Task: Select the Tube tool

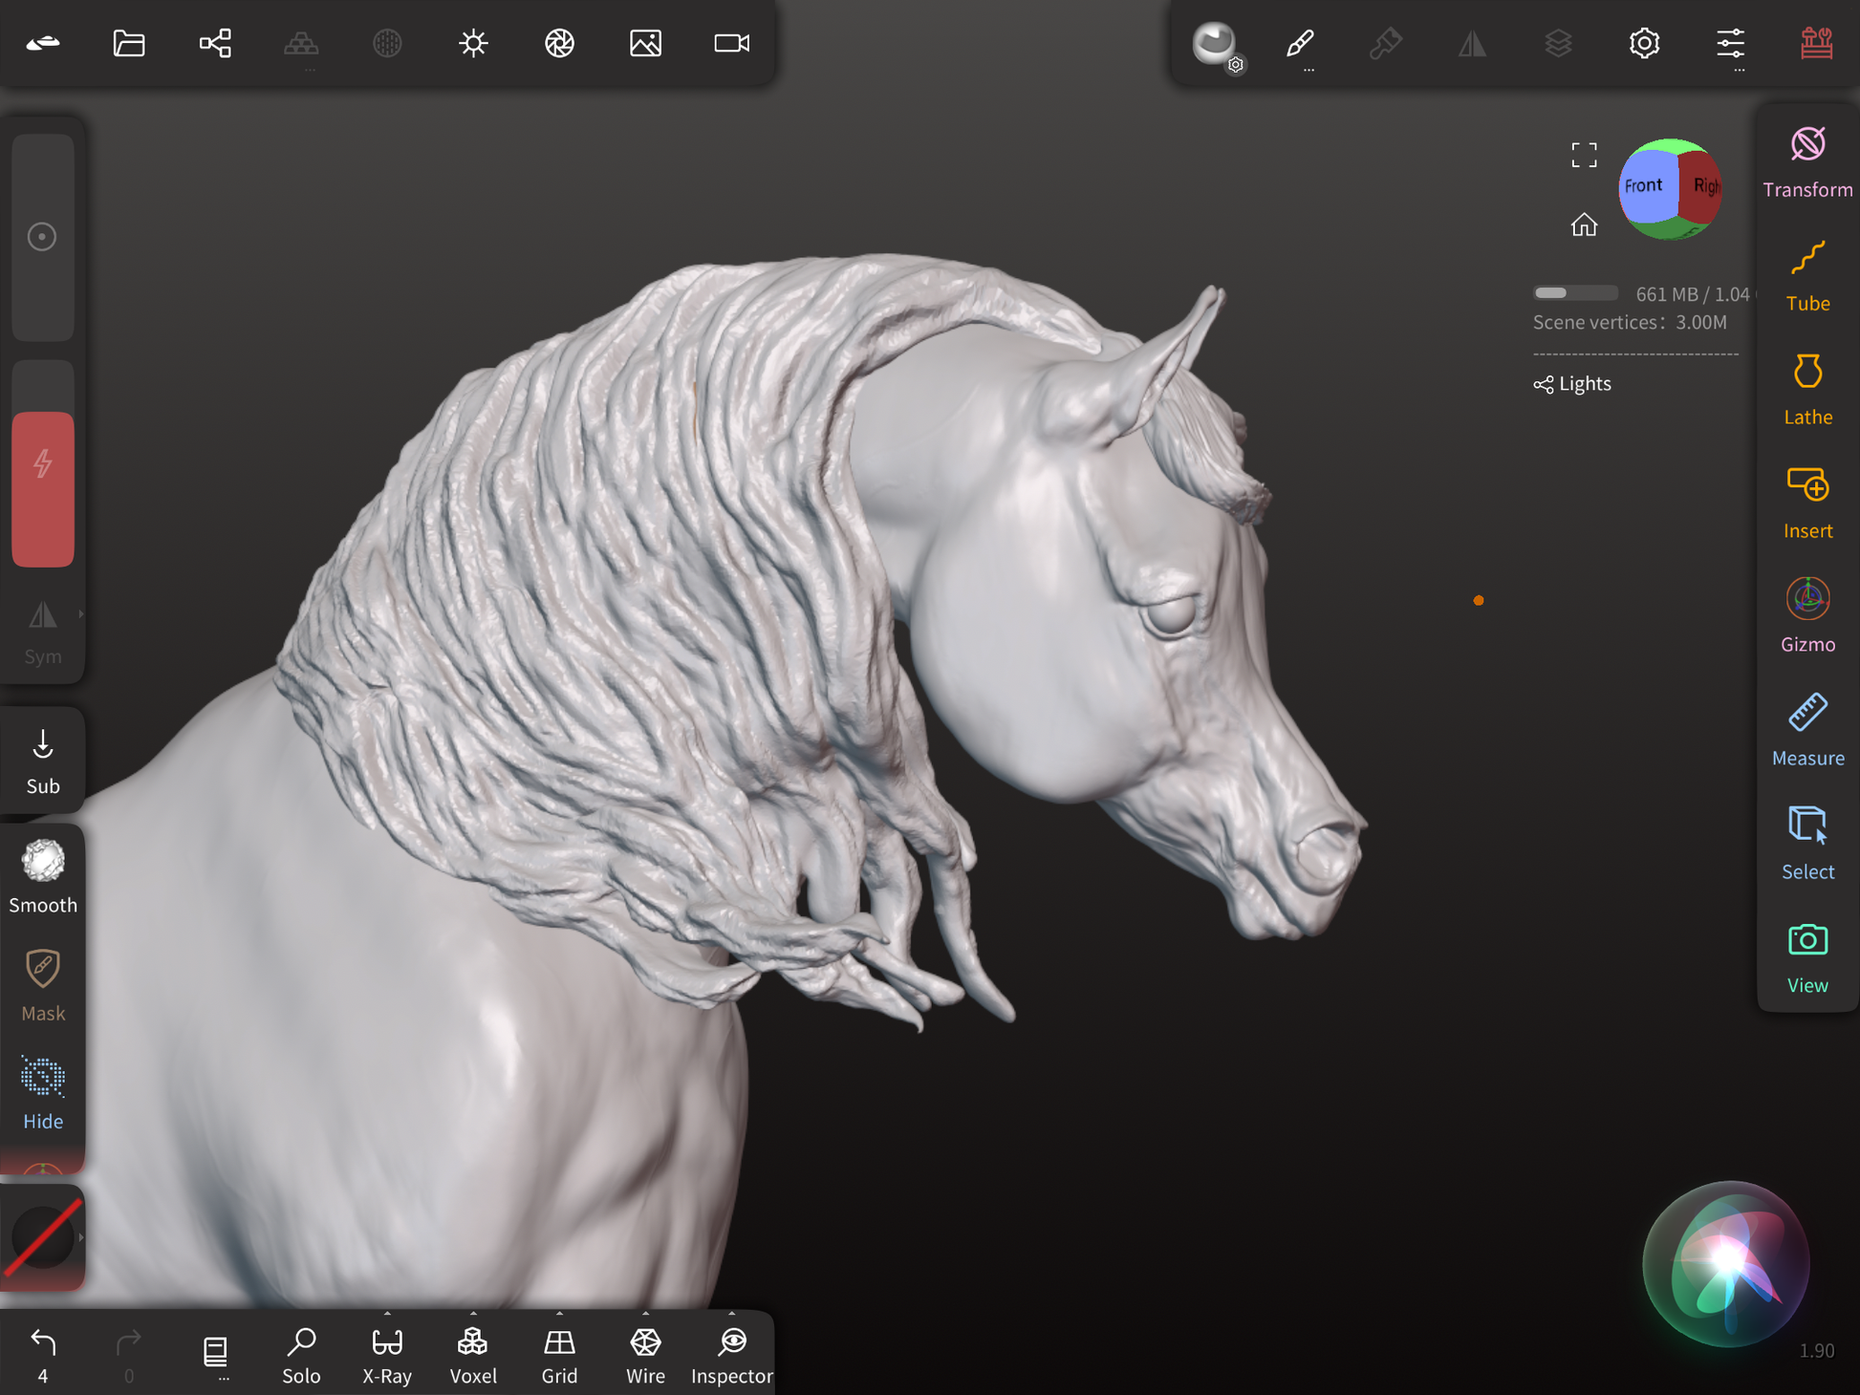Action: click(1806, 275)
